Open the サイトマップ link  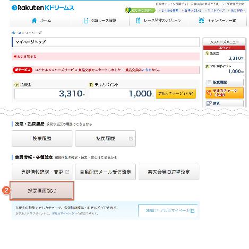tap(216, 11)
